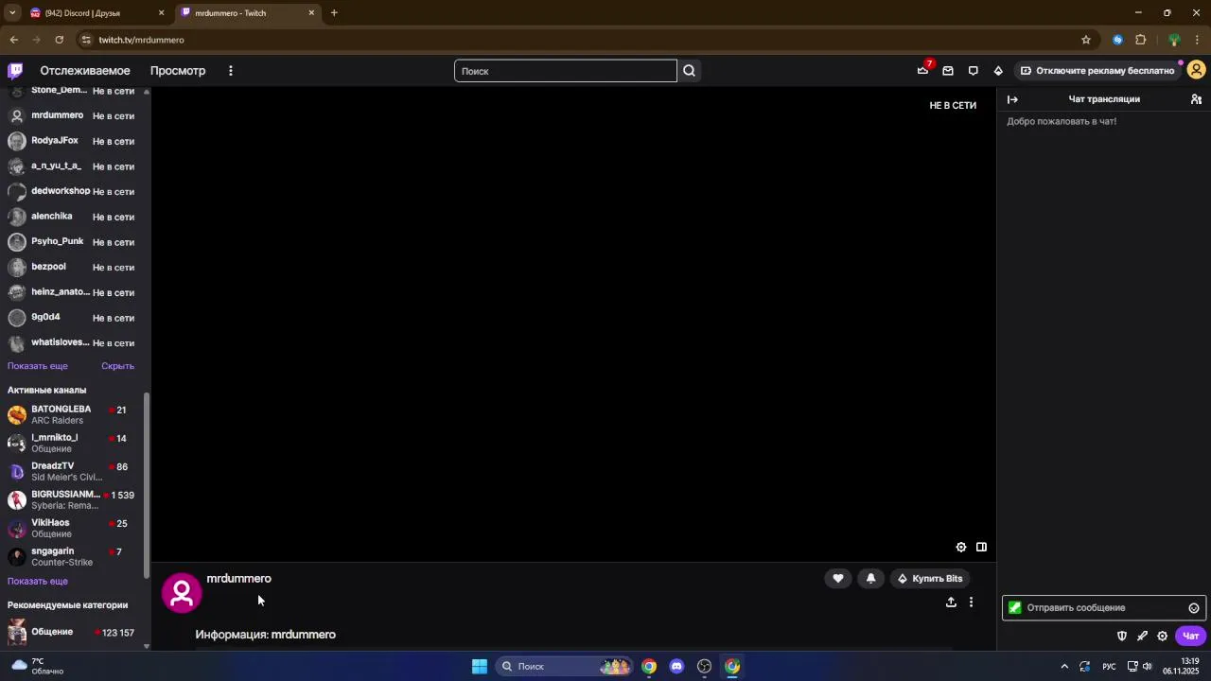Open chat settings gear icon

1163,636
